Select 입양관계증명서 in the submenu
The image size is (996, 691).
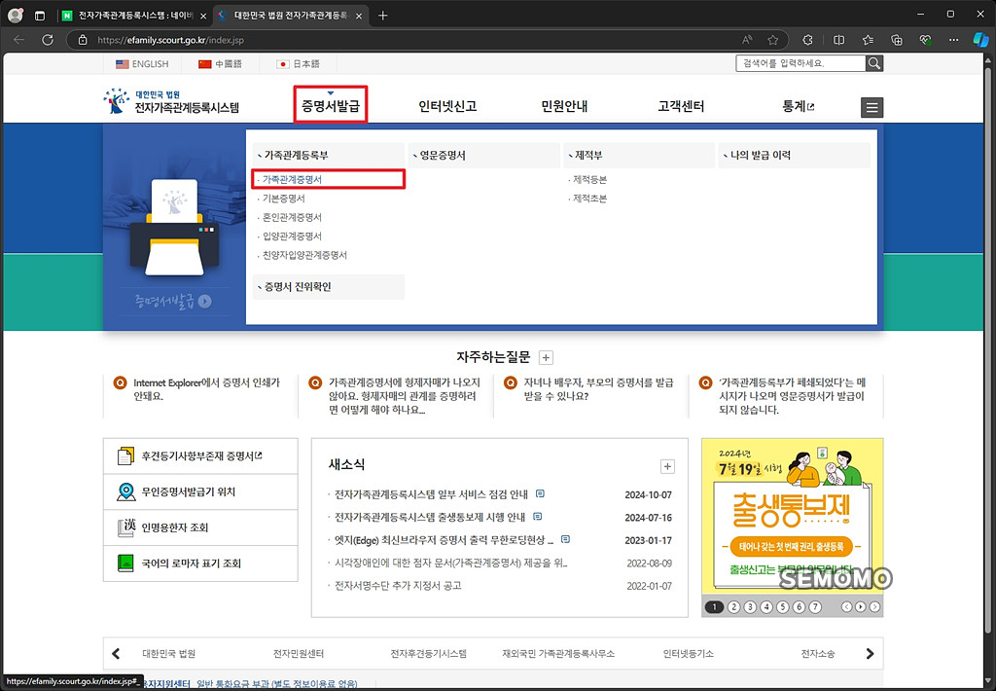click(292, 236)
